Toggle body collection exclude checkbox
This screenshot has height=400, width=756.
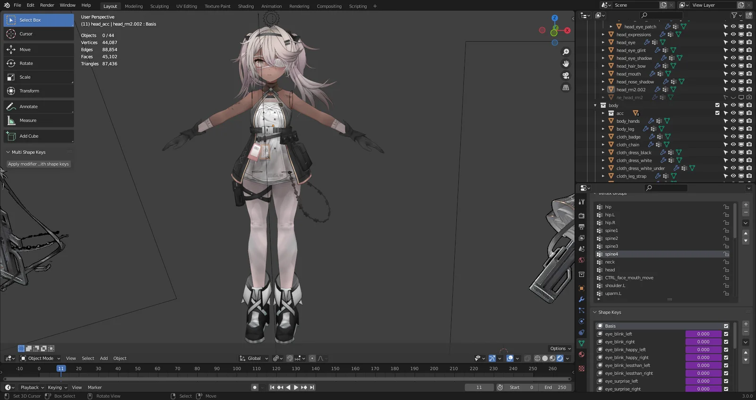click(x=717, y=105)
